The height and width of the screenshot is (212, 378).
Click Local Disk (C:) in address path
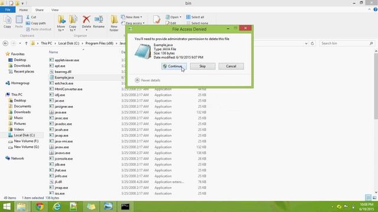(69, 44)
